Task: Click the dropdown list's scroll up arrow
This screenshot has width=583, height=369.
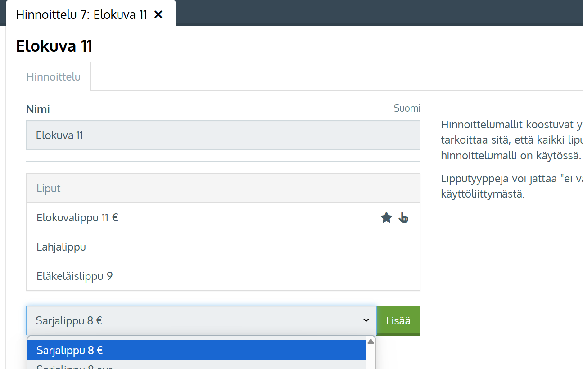Action: coord(371,342)
